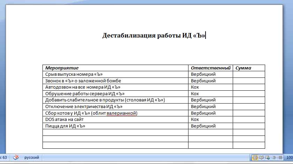Click Вербицкий in the Отключение электричества row

coord(203,106)
